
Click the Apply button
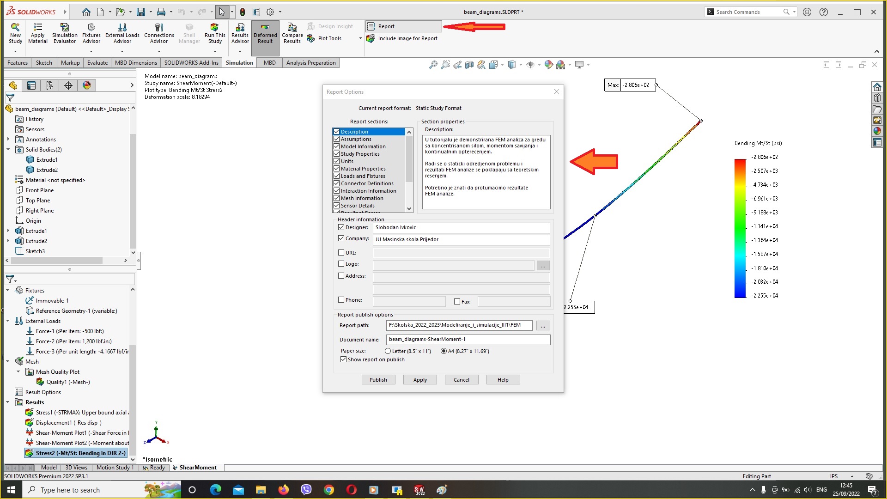420,380
